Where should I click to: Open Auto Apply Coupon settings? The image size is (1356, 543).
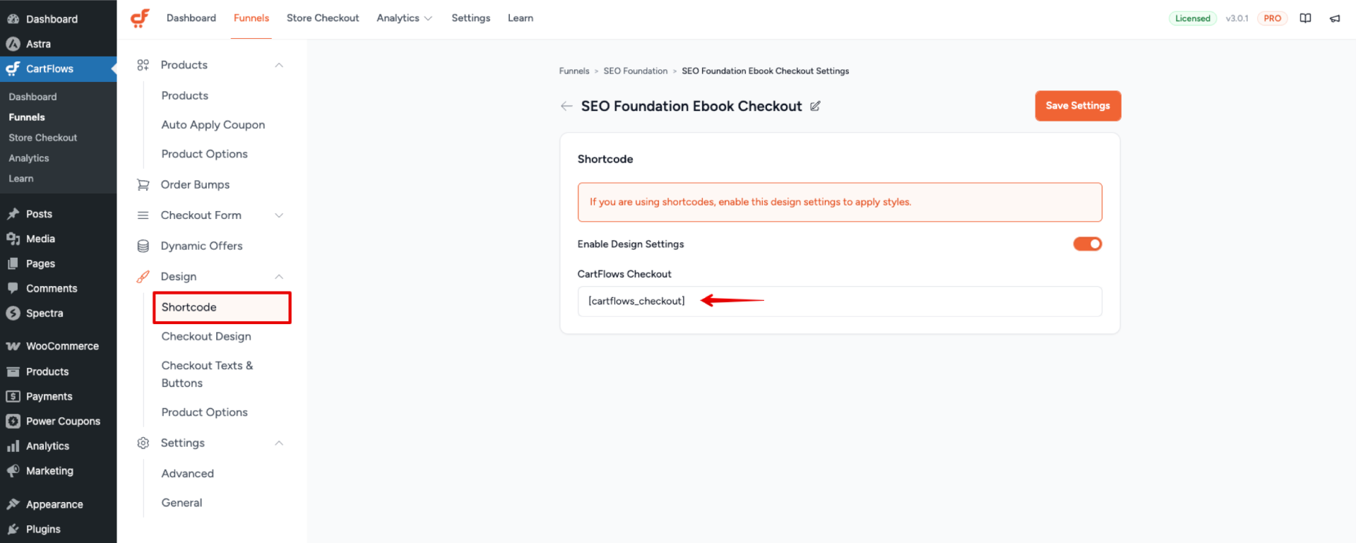213,125
